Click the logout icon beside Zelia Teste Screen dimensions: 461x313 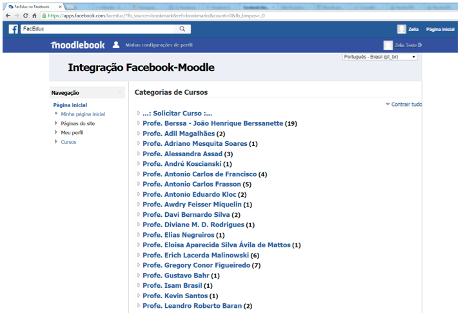[420, 45]
